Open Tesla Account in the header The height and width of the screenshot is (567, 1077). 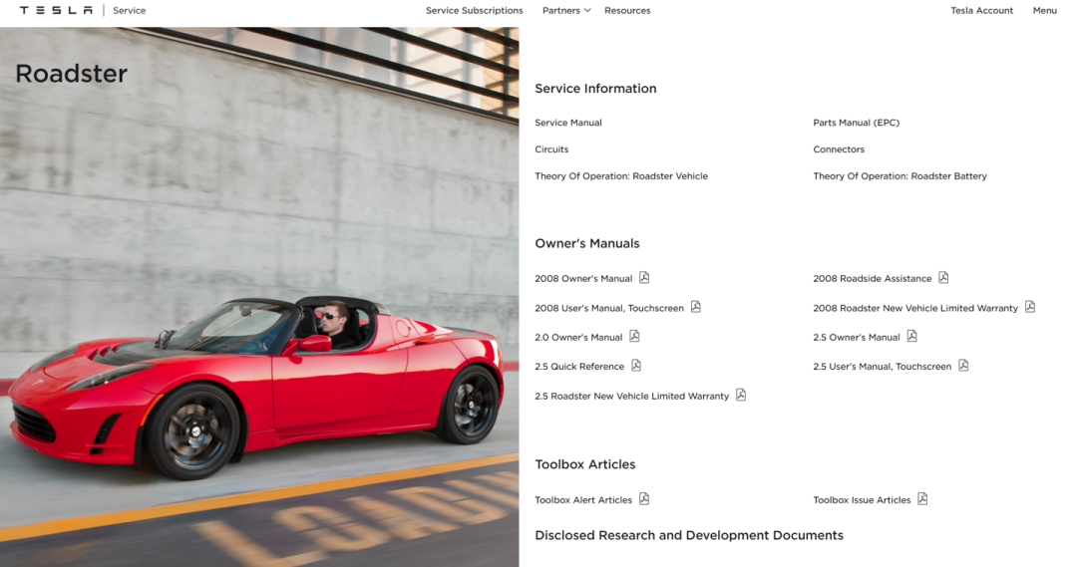[x=981, y=10]
